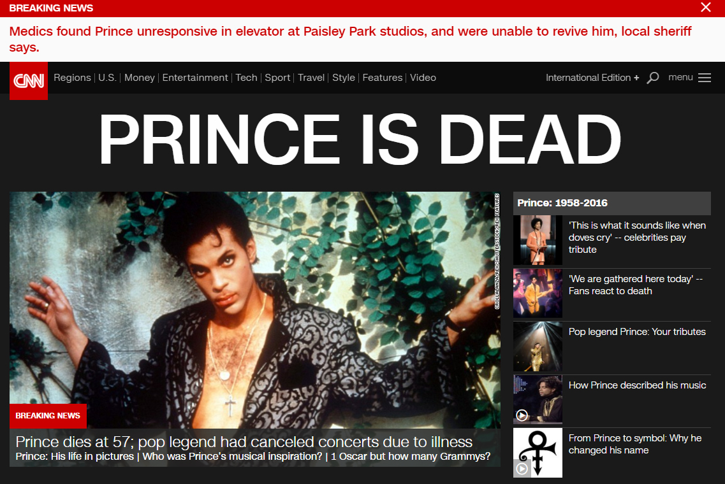This screenshot has width=725, height=484.
Task: Open 'Prince: His life in pictures' link
Action: tap(75, 456)
